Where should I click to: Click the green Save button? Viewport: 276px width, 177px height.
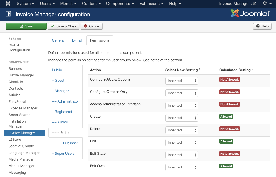click(26, 26)
